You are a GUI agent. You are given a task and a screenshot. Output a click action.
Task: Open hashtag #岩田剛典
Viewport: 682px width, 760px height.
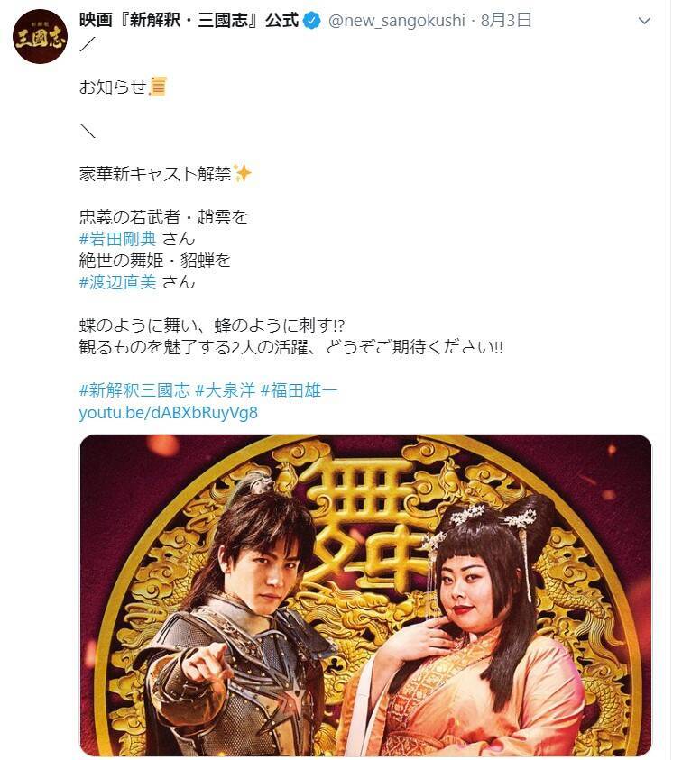118,239
